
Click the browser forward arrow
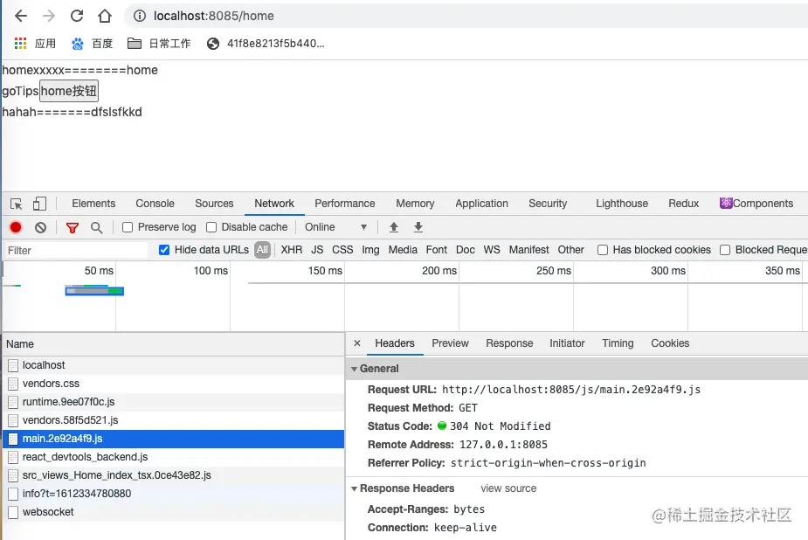tap(49, 16)
